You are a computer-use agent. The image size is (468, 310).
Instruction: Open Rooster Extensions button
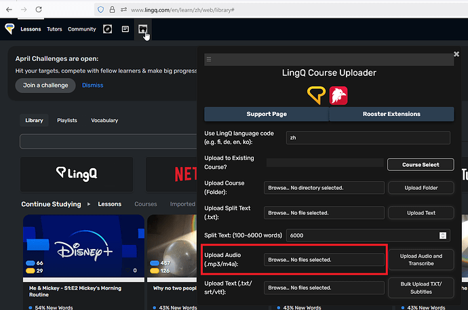(x=391, y=114)
